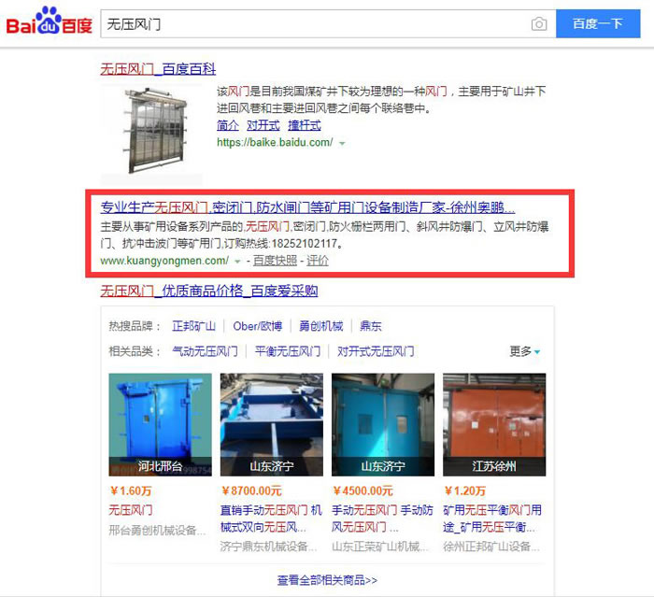Open the 无压风门_百度百科 result

coord(158,69)
